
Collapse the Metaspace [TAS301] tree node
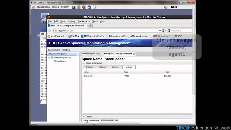[x=49, y=58]
